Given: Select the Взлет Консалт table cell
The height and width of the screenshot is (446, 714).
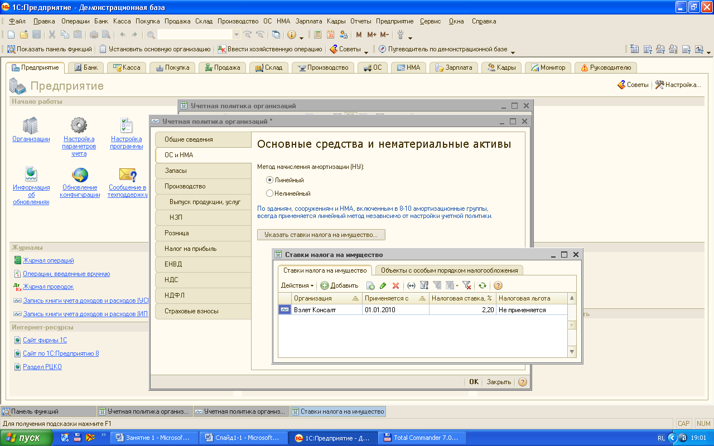Looking at the screenshot, I should click(x=327, y=309).
